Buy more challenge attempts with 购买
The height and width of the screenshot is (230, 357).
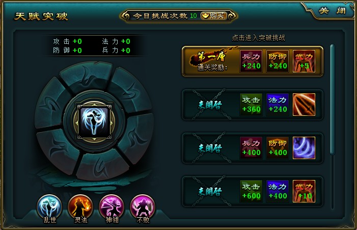(214, 16)
